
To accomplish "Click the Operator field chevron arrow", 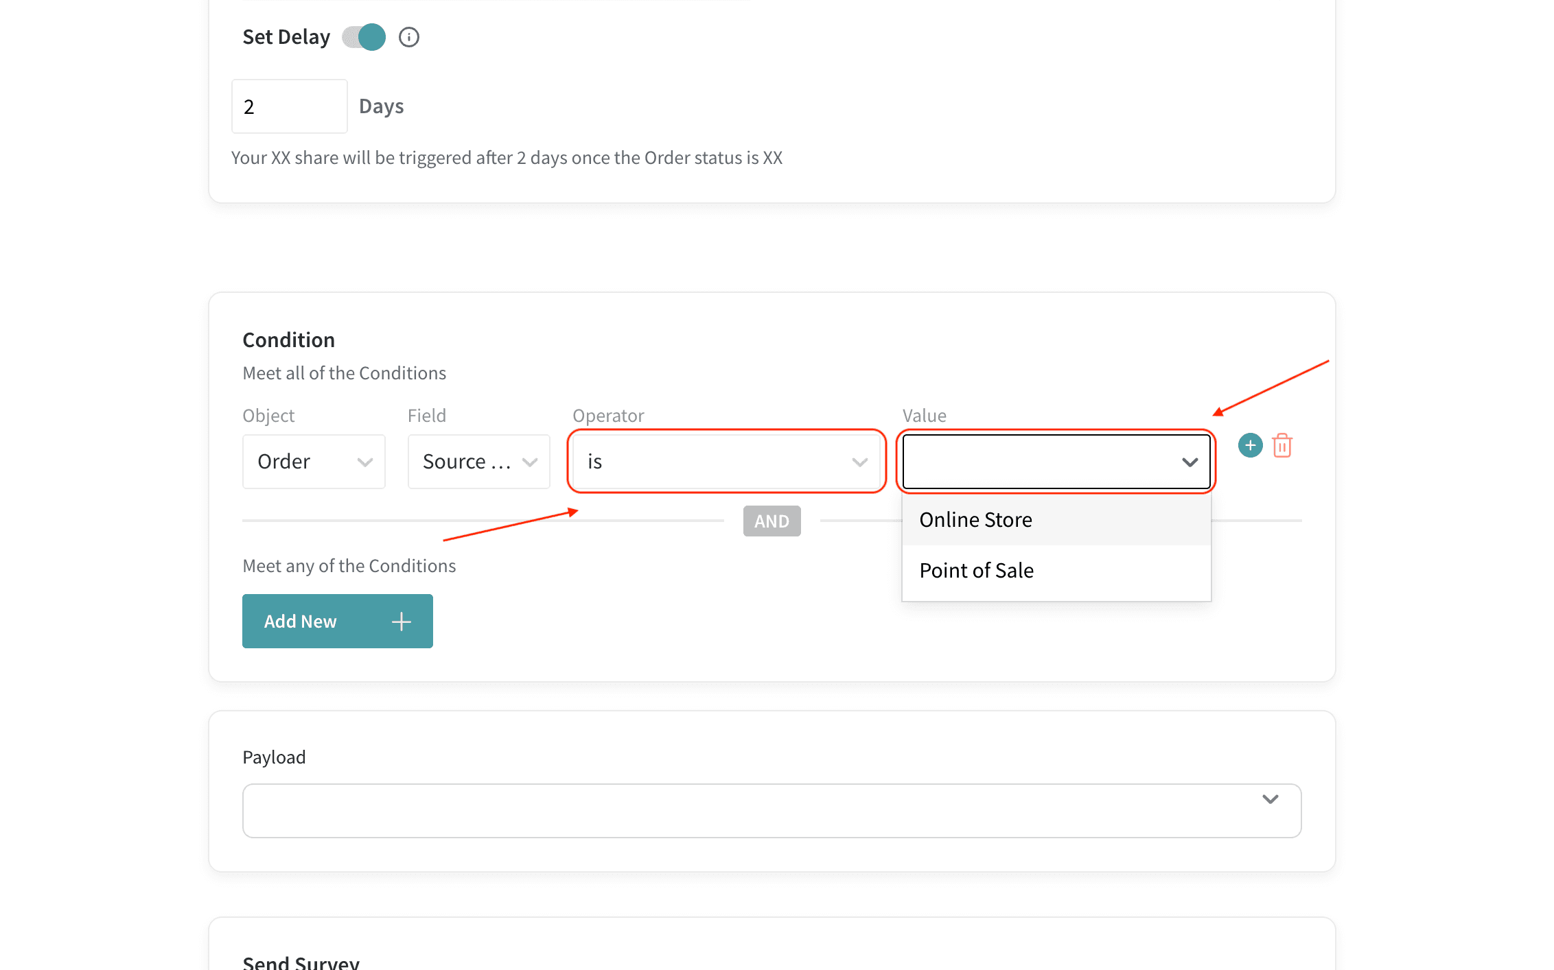I will pyautogui.click(x=859, y=462).
